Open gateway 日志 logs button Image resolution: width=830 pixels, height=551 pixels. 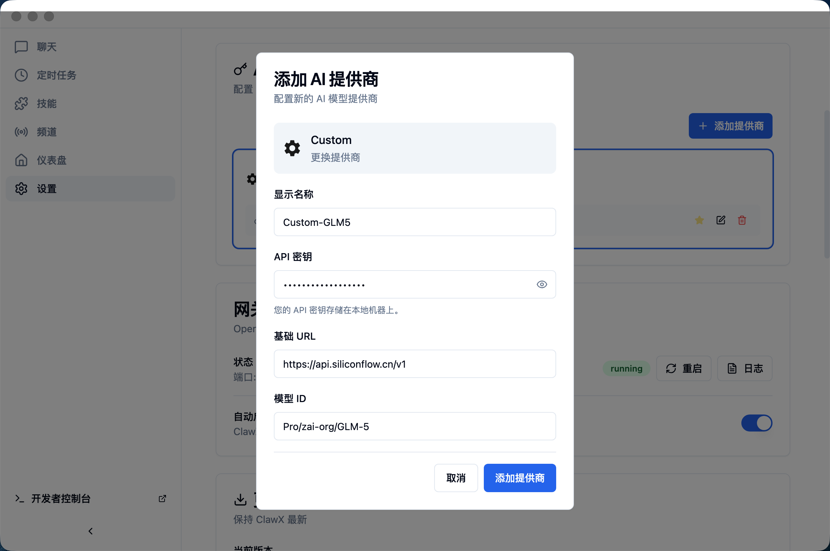(x=745, y=368)
